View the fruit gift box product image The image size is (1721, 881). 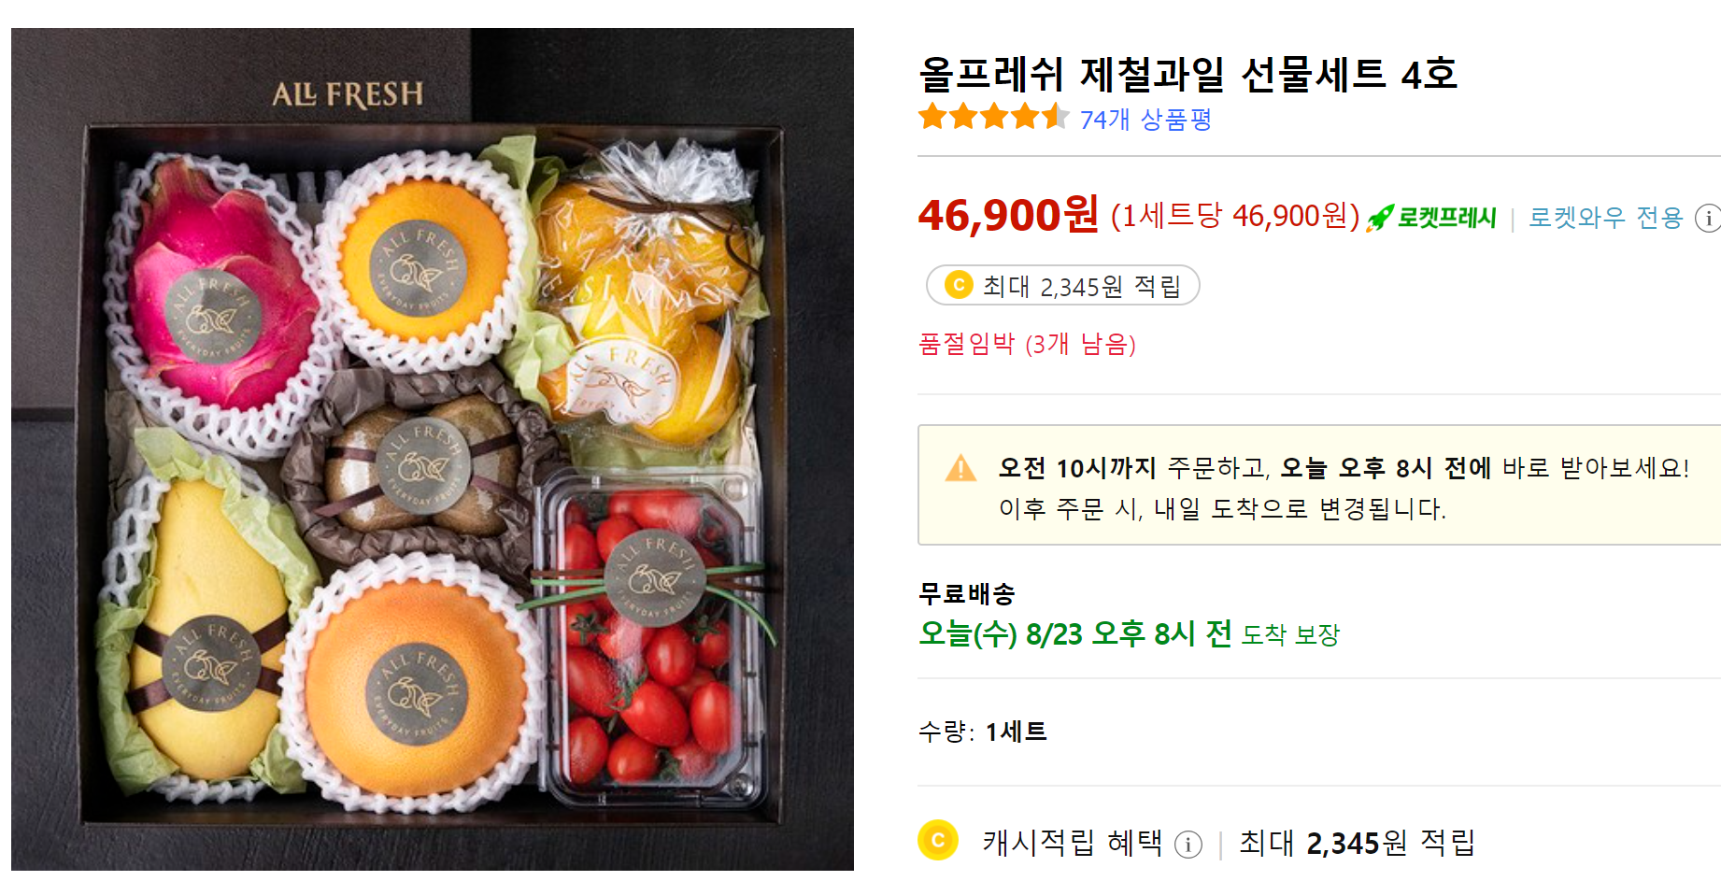tap(432, 440)
